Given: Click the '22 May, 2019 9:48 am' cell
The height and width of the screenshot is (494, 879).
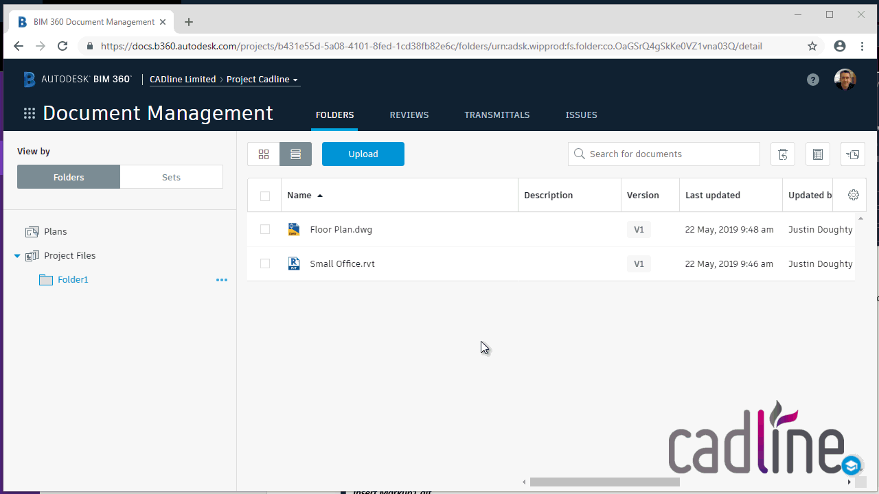Looking at the screenshot, I should click(x=729, y=230).
